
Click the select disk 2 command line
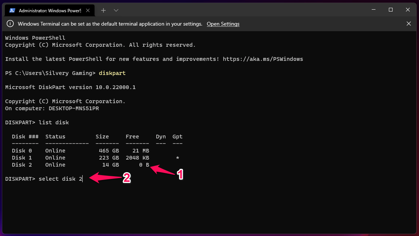(x=60, y=179)
